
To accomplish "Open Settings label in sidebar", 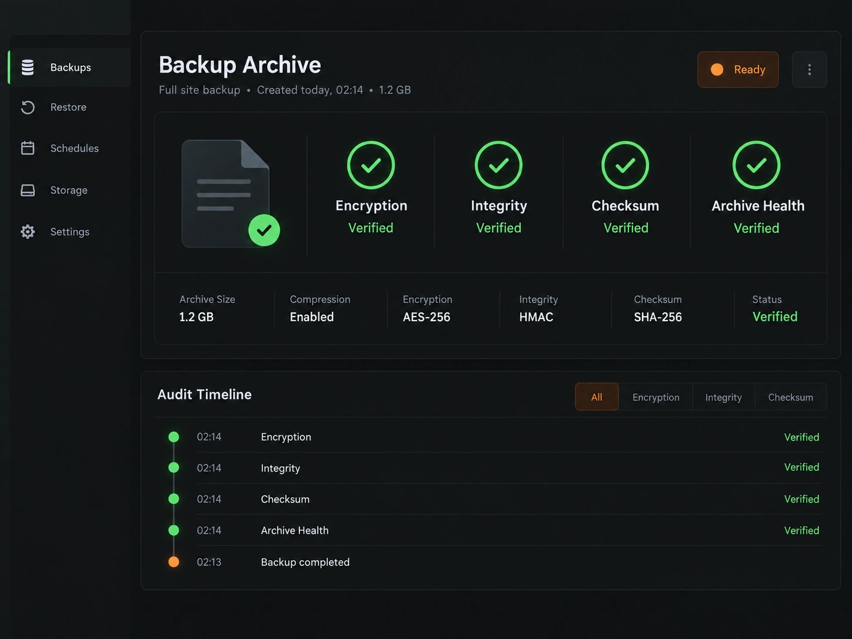I will pos(70,232).
